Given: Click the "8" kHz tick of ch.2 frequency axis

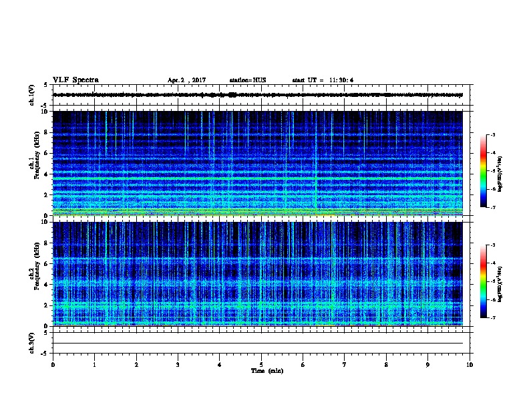Looking at the screenshot, I should pyautogui.click(x=46, y=243).
